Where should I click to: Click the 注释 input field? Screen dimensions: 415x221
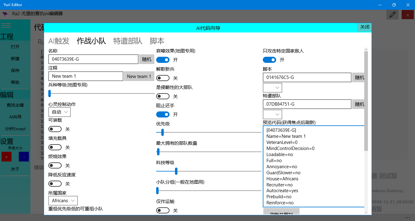pos(86,76)
